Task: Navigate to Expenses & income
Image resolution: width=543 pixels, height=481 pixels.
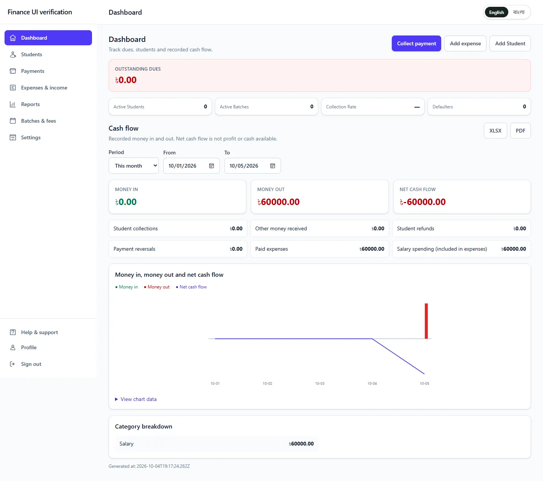Action: [48, 88]
